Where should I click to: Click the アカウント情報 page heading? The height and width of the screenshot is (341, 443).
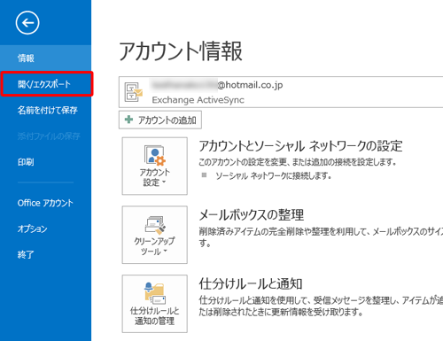tap(181, 51)
